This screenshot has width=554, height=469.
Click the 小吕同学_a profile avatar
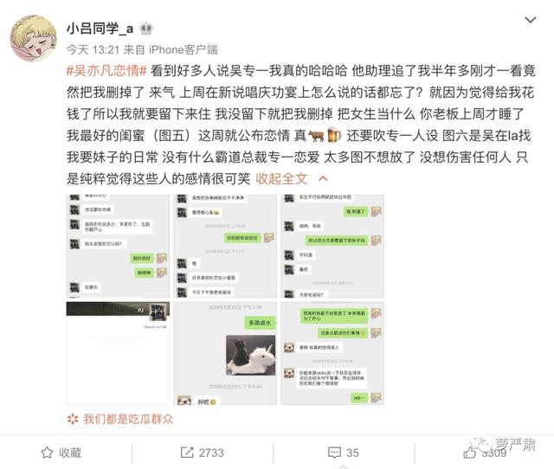tap(33, 38)
